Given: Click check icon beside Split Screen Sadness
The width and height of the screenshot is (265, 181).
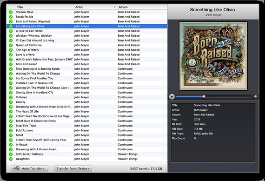Looking at the screenshot, I should (x=11, y=154).
